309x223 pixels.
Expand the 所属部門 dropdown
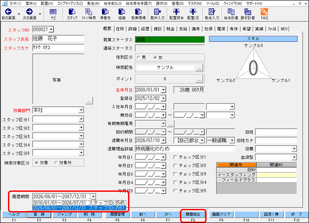tap(81, 110)
